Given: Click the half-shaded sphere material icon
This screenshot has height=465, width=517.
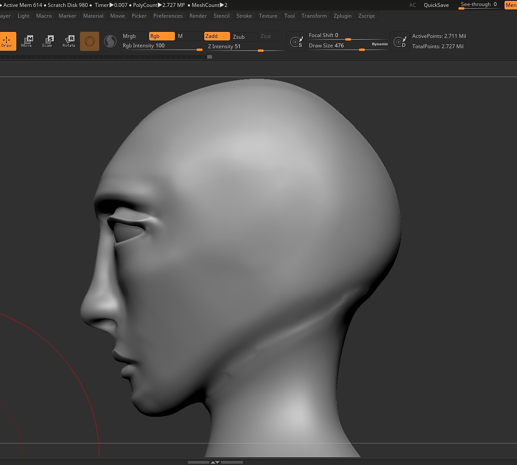Looking at the screenshot, I should tap(110, 41).
